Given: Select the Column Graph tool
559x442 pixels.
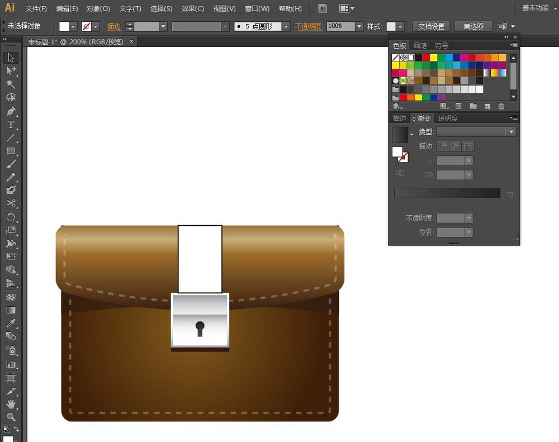Looking at the screenshot, I should coord(11,364).
